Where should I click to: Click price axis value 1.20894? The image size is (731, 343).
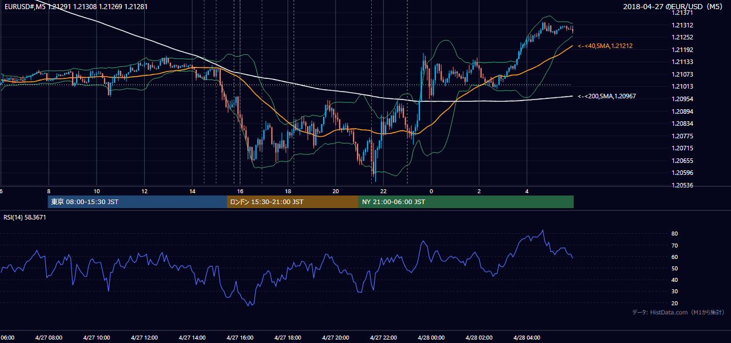coord(683,111)
